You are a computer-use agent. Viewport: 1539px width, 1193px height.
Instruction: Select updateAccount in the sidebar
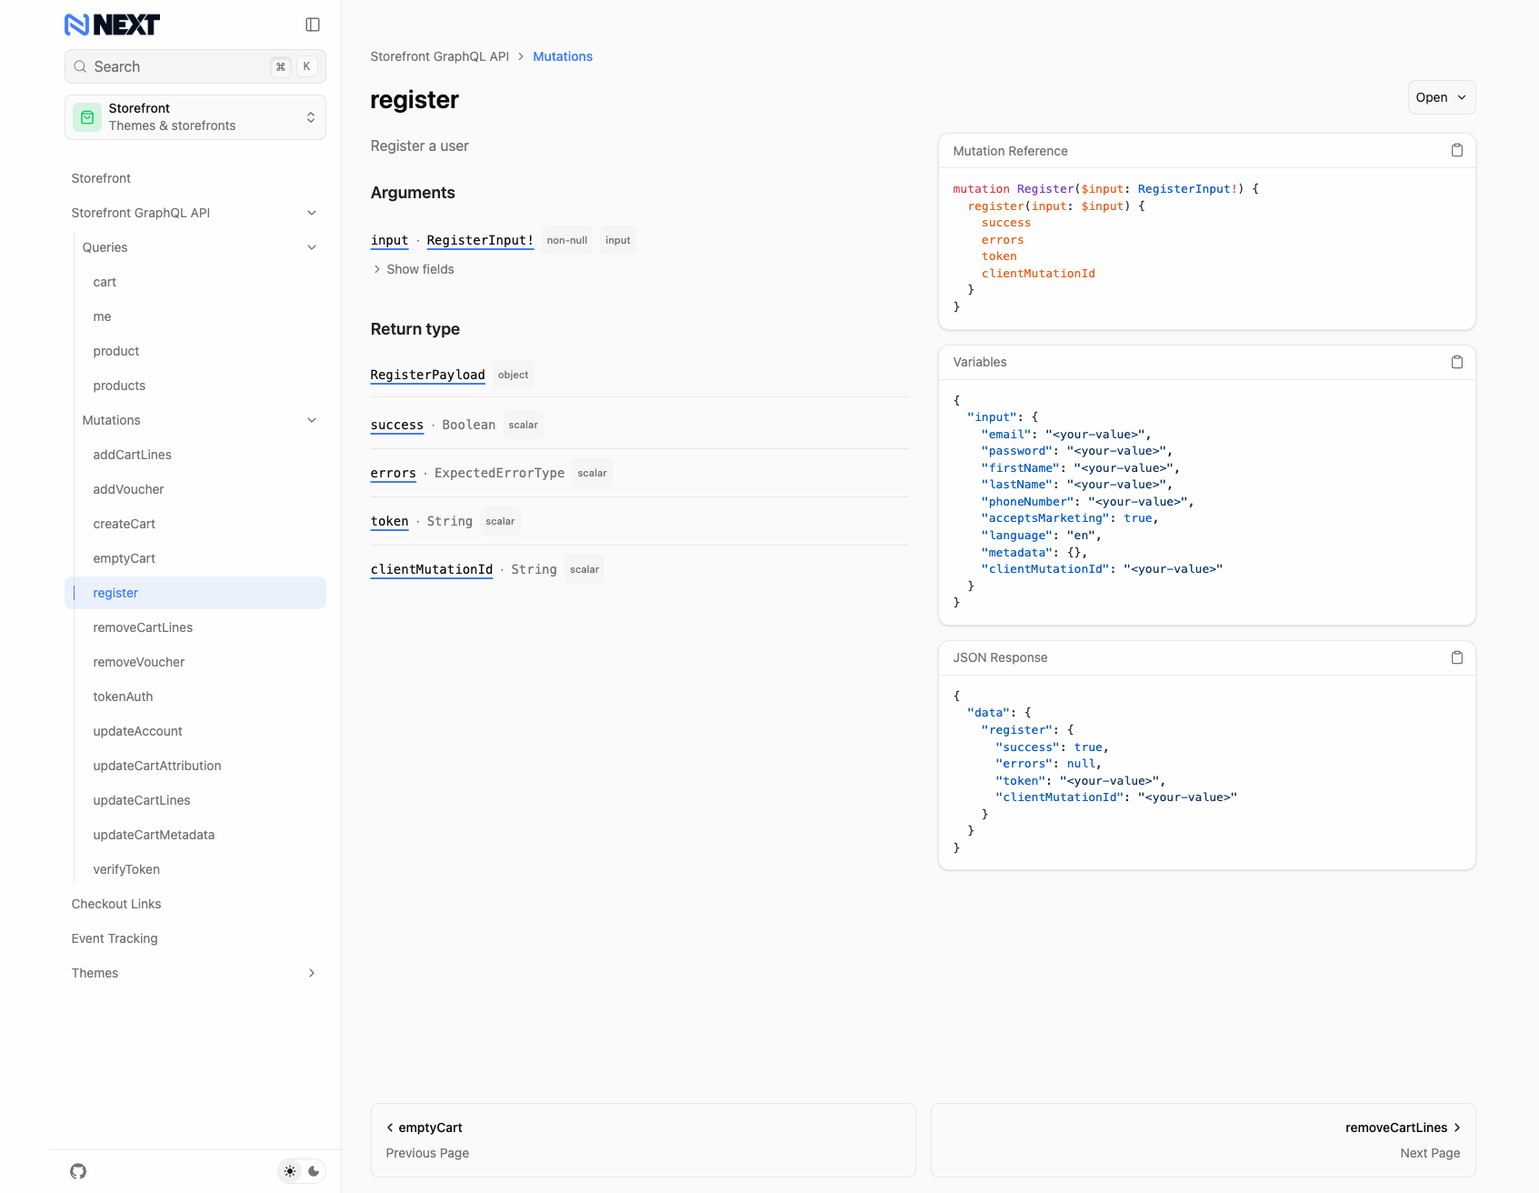(x=138, y=731)
